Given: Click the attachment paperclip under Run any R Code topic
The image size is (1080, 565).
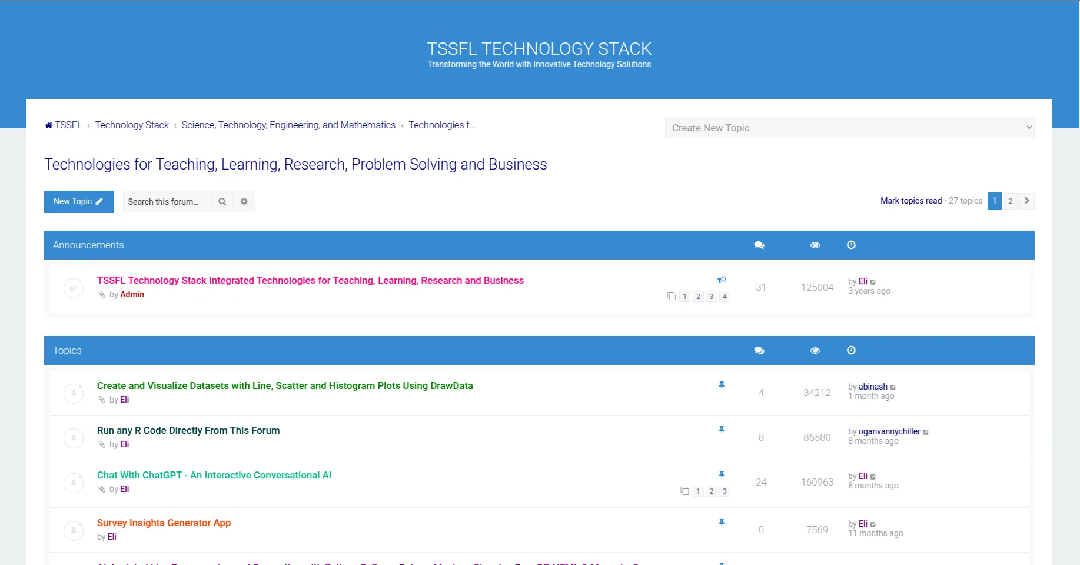Looking at the screenshot, I should click(x=102, y=444).
